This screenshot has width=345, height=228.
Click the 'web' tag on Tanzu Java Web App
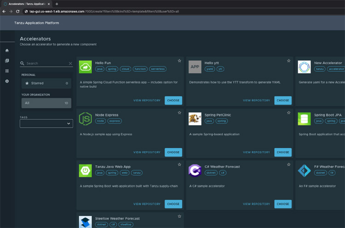125,173
